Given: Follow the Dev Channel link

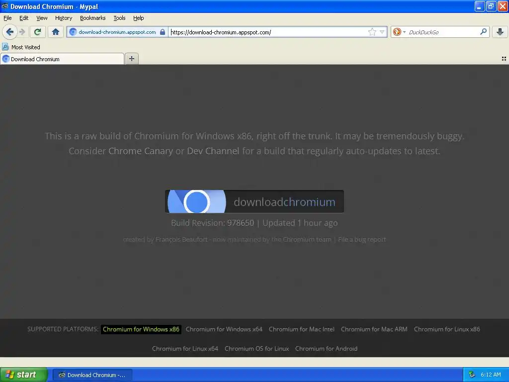Looking at the screenshot, I should (213, 151).
